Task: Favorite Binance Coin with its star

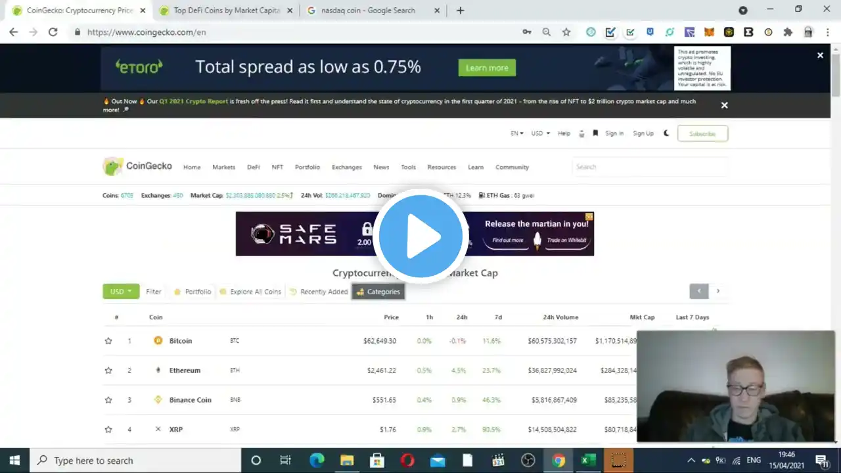Action: 108,400
